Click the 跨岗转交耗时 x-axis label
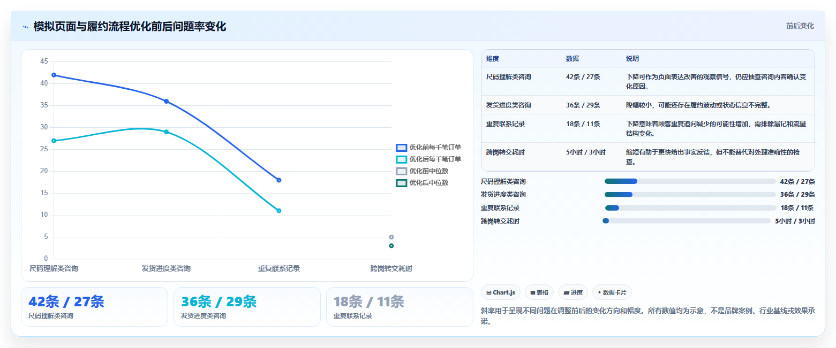The image size is (836, 348). 391,268
